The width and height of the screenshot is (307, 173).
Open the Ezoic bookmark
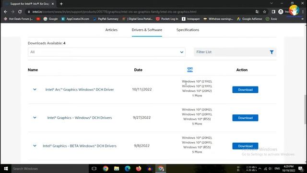pyautogui.click(x=272, y=19)
